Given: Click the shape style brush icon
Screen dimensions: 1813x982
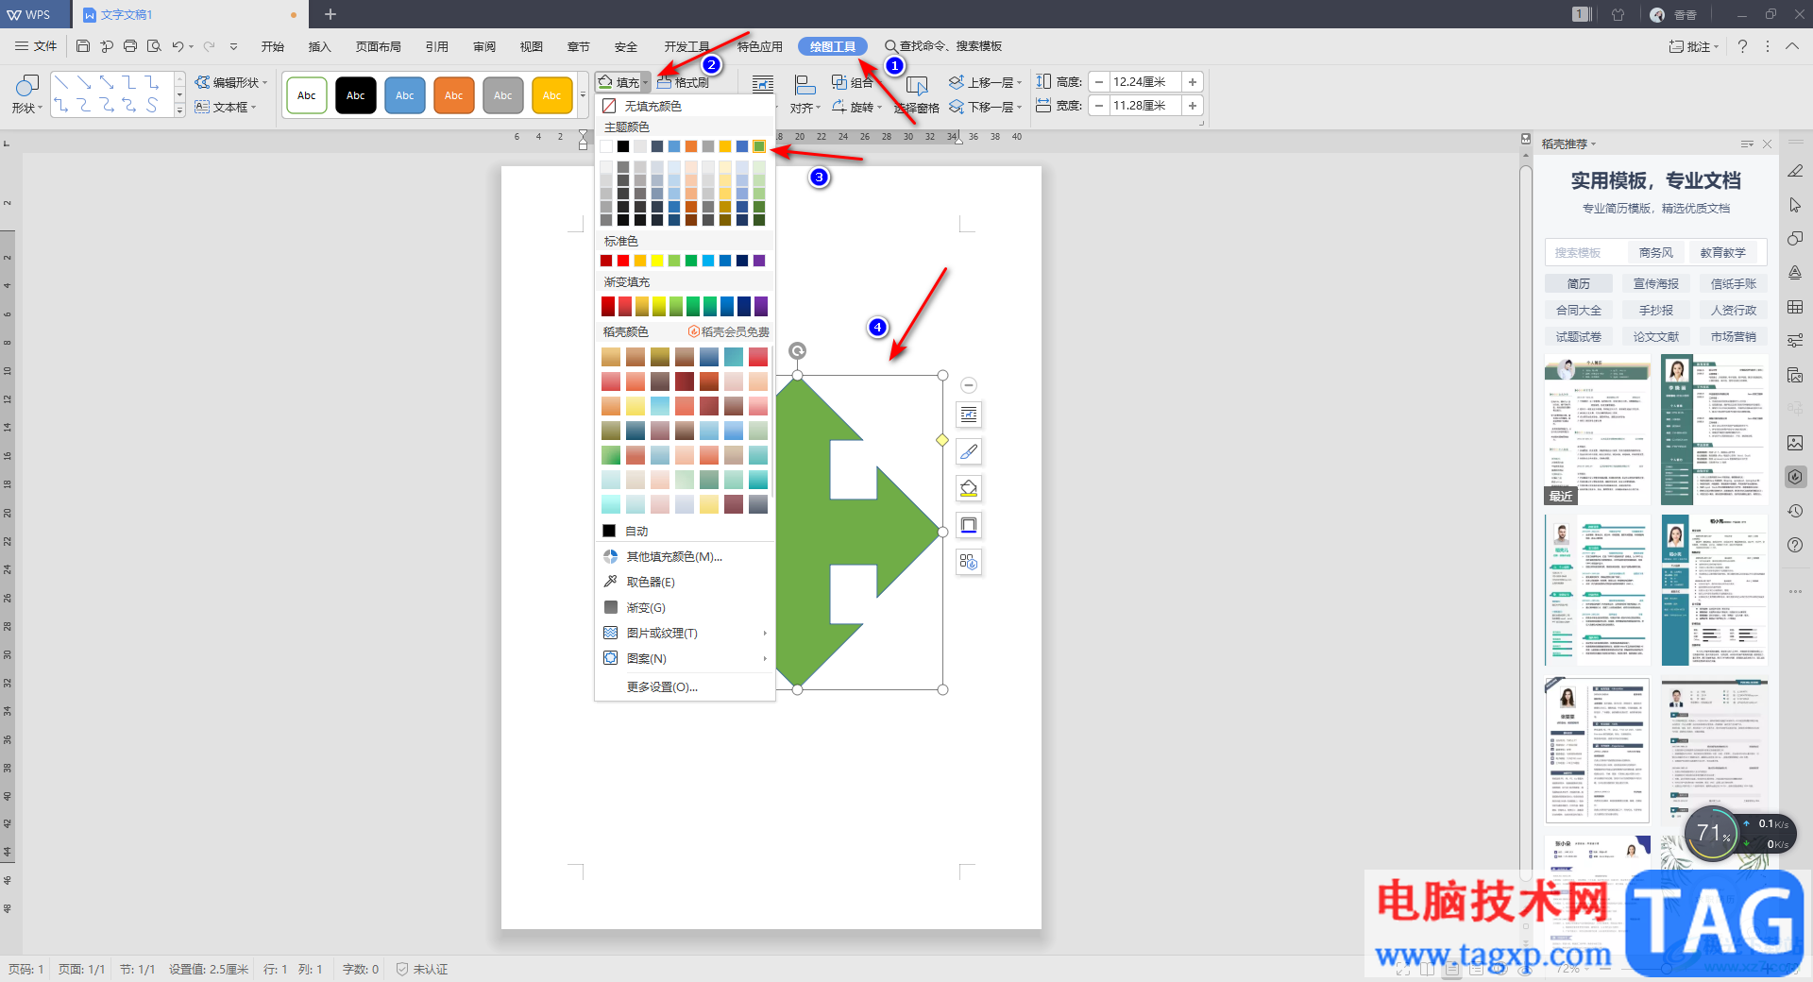Looking at the screenshot, I should pos(969,451).
